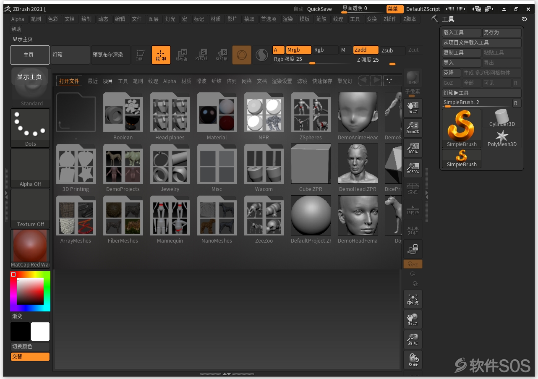Click the black-white sculptris sphere icon
Image resolution: width=538 pixels, height=379 pixels.
click(x=262, y=55)
